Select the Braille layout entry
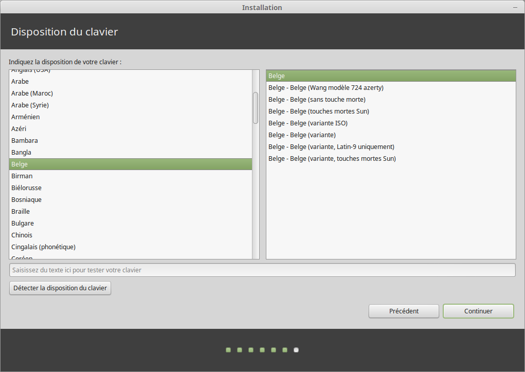Image resolution: width=525 pixels, height=372 pixels. 21,212
